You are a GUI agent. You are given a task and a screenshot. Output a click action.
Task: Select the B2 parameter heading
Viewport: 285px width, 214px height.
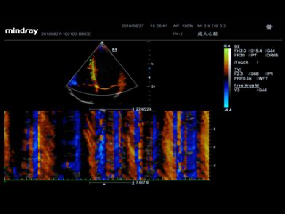click(x=237, y=46)
